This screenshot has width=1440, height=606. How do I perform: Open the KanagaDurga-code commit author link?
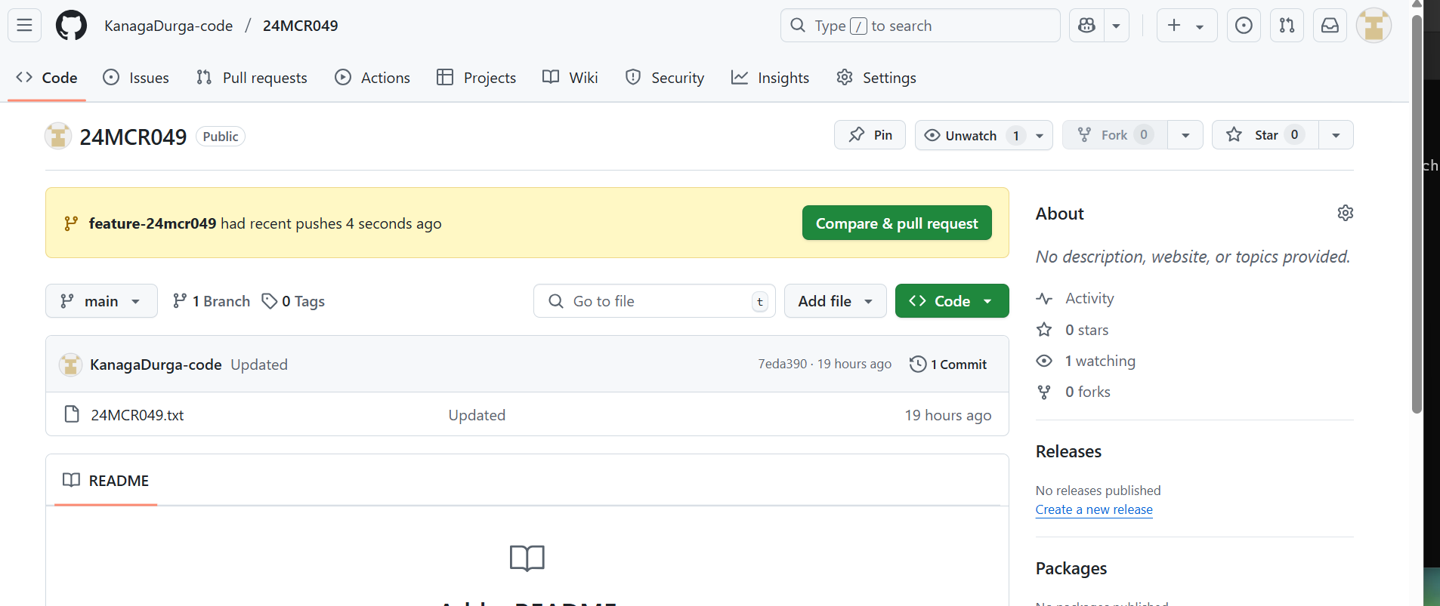coord(156,365)
